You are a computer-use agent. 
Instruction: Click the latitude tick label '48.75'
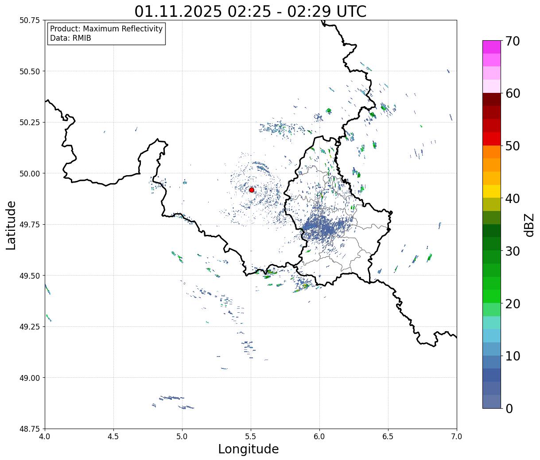click(30, 429)
